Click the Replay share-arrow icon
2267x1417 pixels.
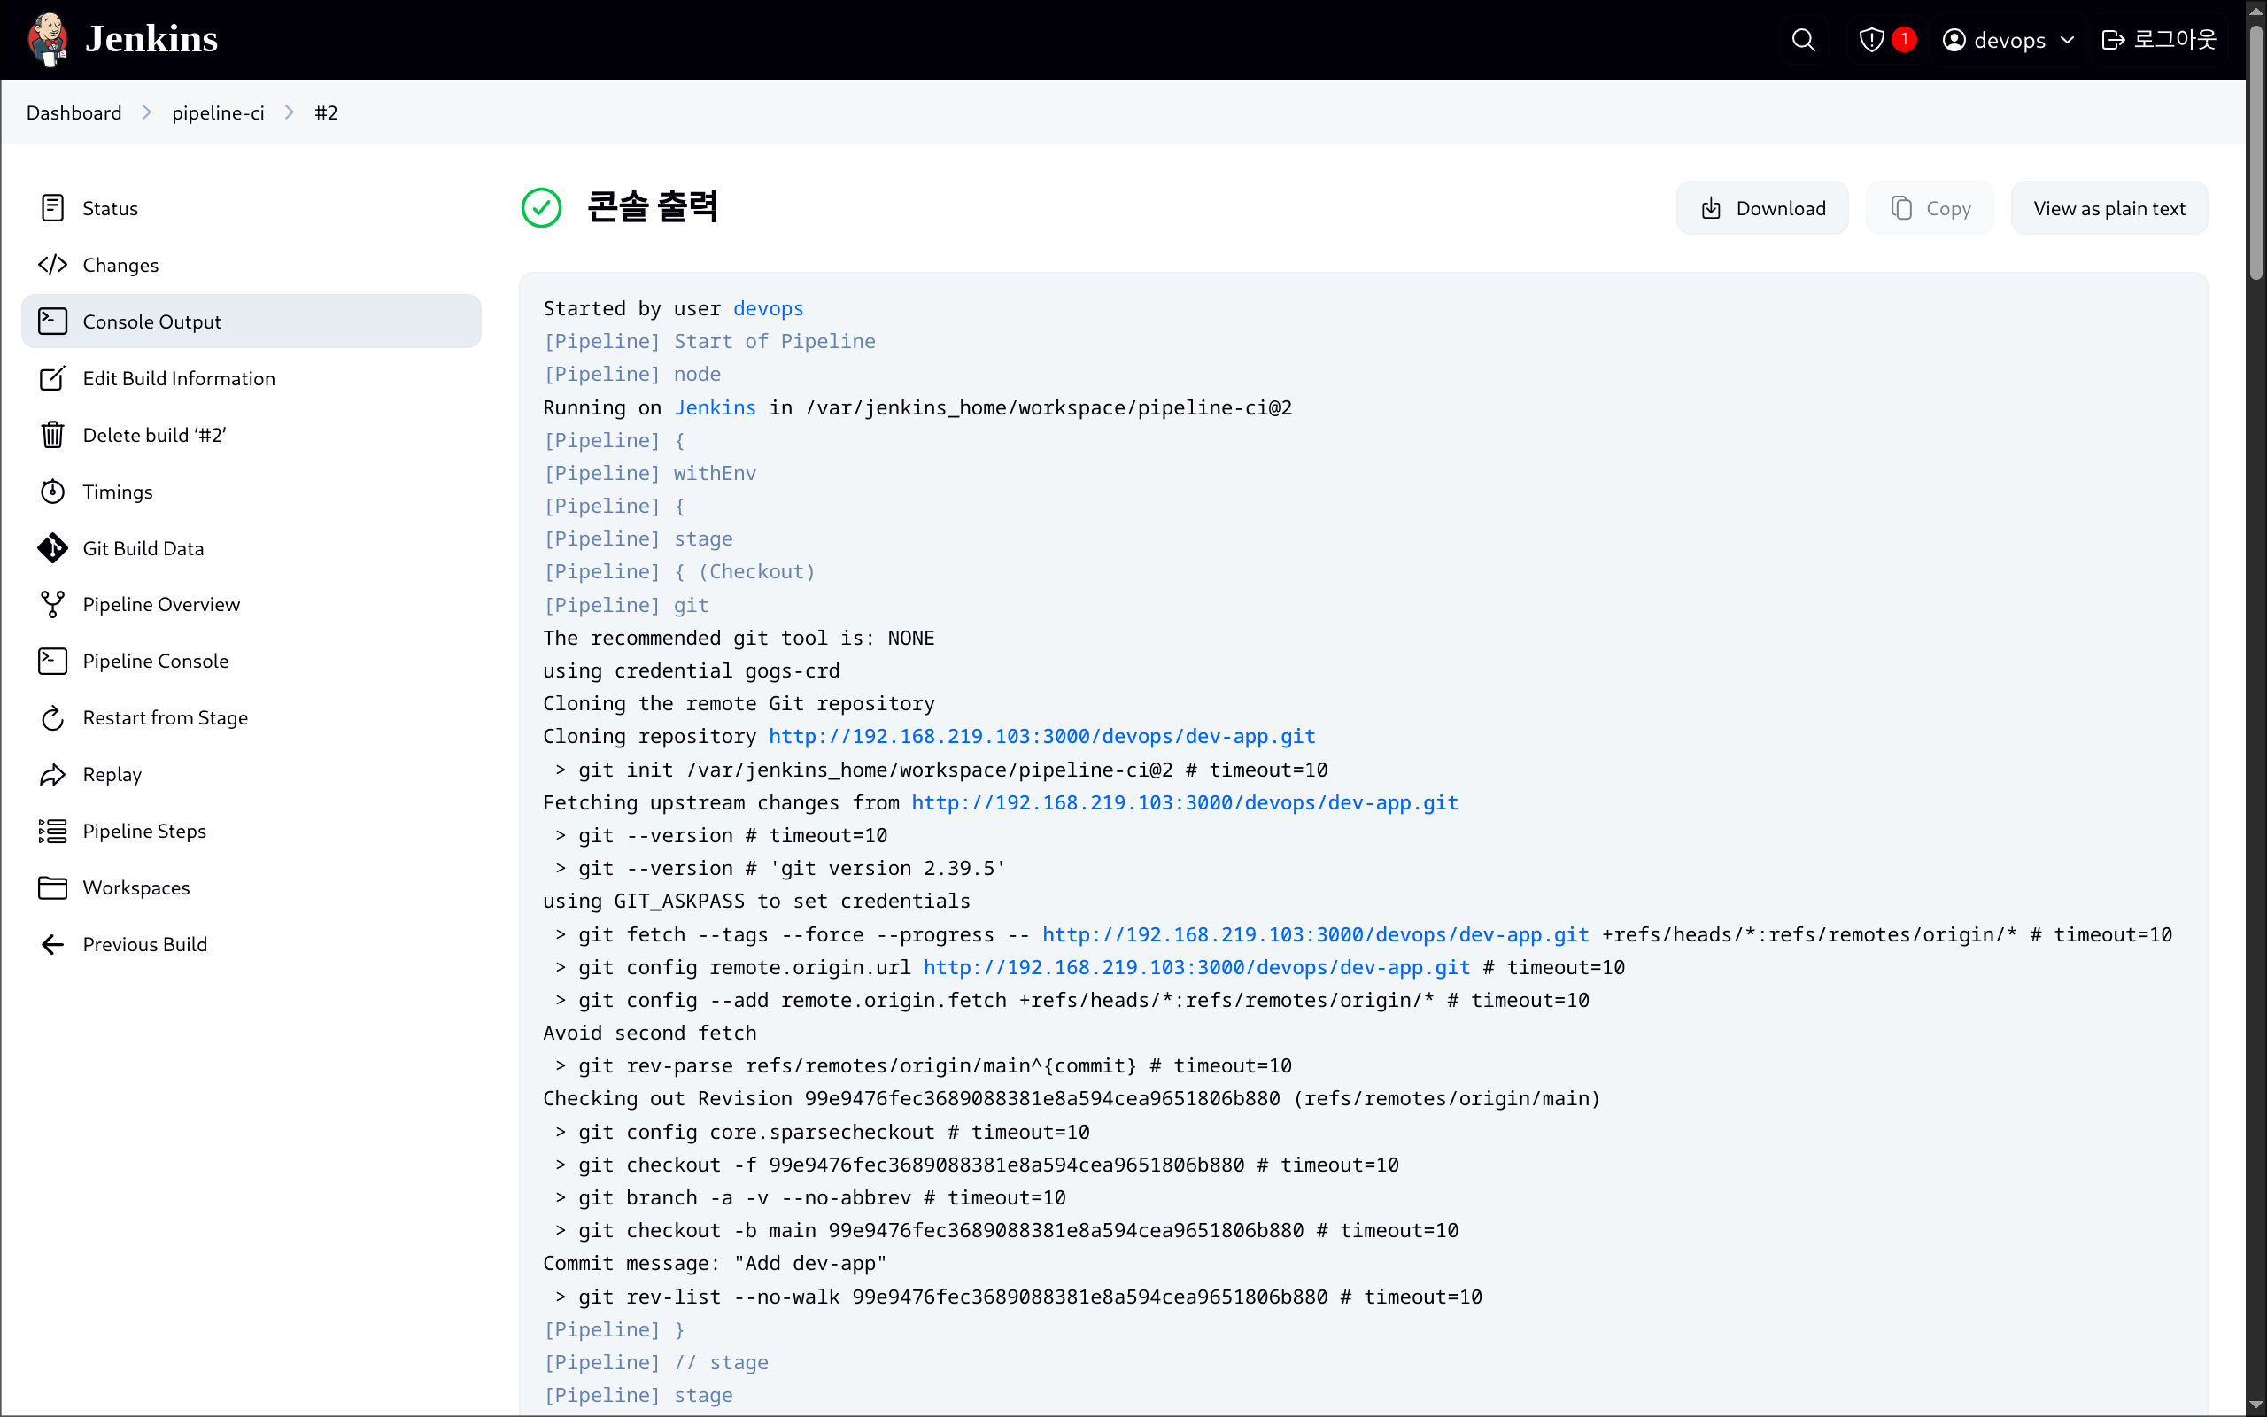pyautogui.click(x=52, y=774)
